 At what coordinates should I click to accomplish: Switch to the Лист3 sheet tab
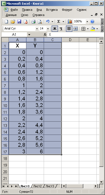(x=50, y=186)
